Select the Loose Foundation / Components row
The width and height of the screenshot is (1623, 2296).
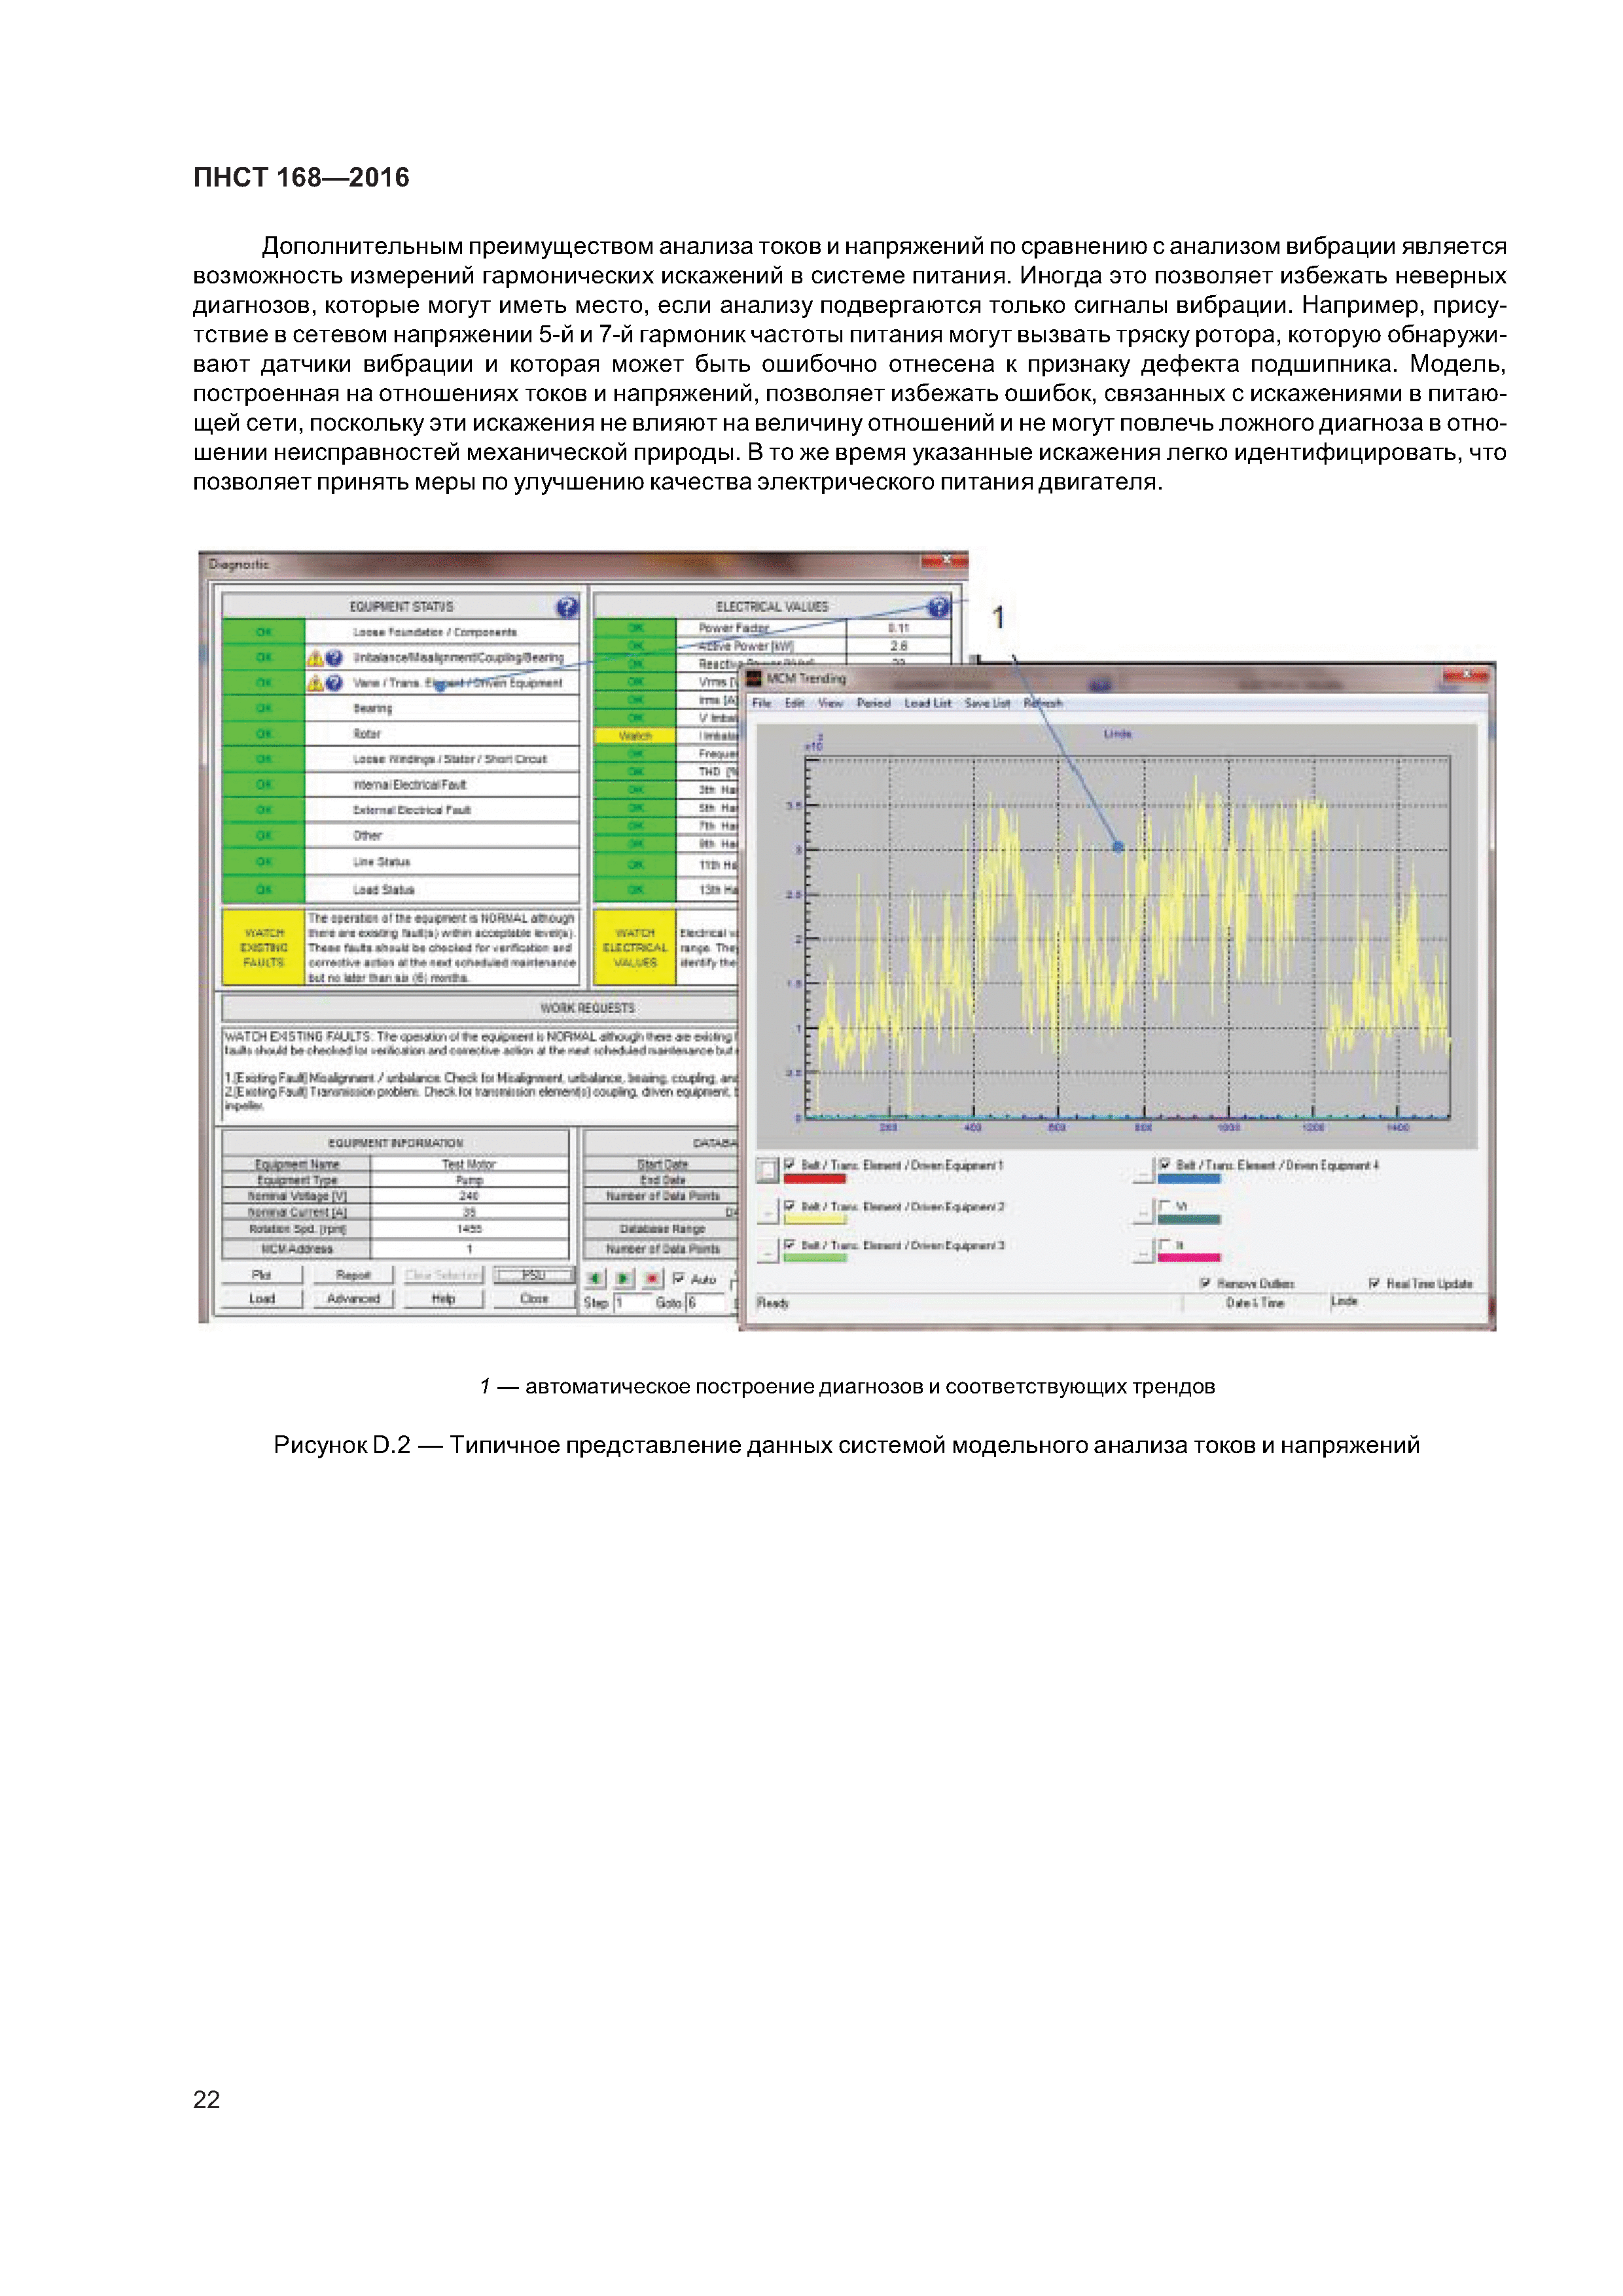(401, 632)
